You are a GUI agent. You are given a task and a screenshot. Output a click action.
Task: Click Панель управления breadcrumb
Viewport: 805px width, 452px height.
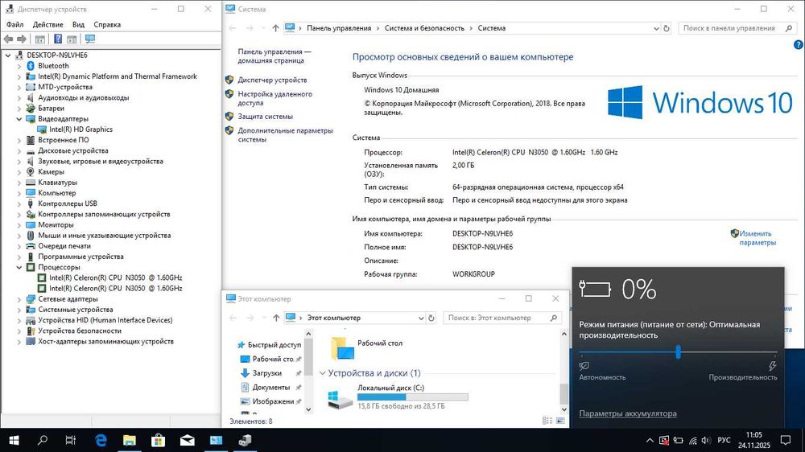tap(339, 28)
